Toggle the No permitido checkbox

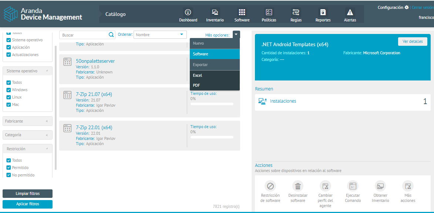coord(9,175)
